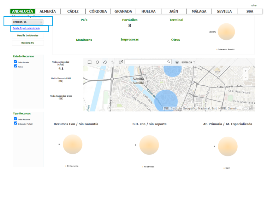Switch to the SEVILLA tab
The image size is (267, 205).
(x=224, y=11)
